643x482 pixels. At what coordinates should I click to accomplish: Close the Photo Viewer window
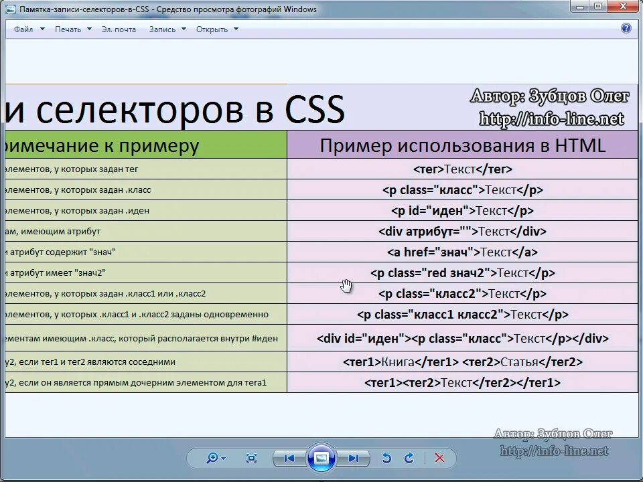tap(624, 6)
